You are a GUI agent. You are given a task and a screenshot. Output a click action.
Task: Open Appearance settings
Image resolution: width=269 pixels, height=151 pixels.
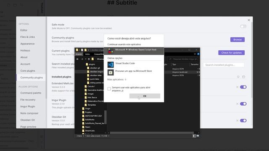[x=27, y=44]
